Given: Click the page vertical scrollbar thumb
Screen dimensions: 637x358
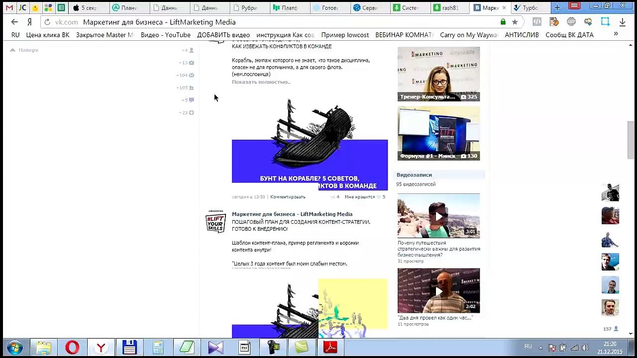Looking at the screenshot, I should [631, 140].
